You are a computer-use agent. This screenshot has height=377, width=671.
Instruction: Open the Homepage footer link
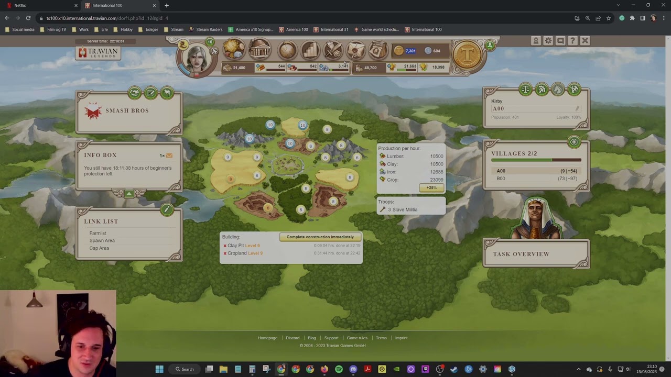267,338
